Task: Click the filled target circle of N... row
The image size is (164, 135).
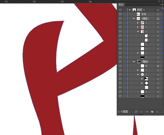Action: pyautogui.click(x=158, y=66)
